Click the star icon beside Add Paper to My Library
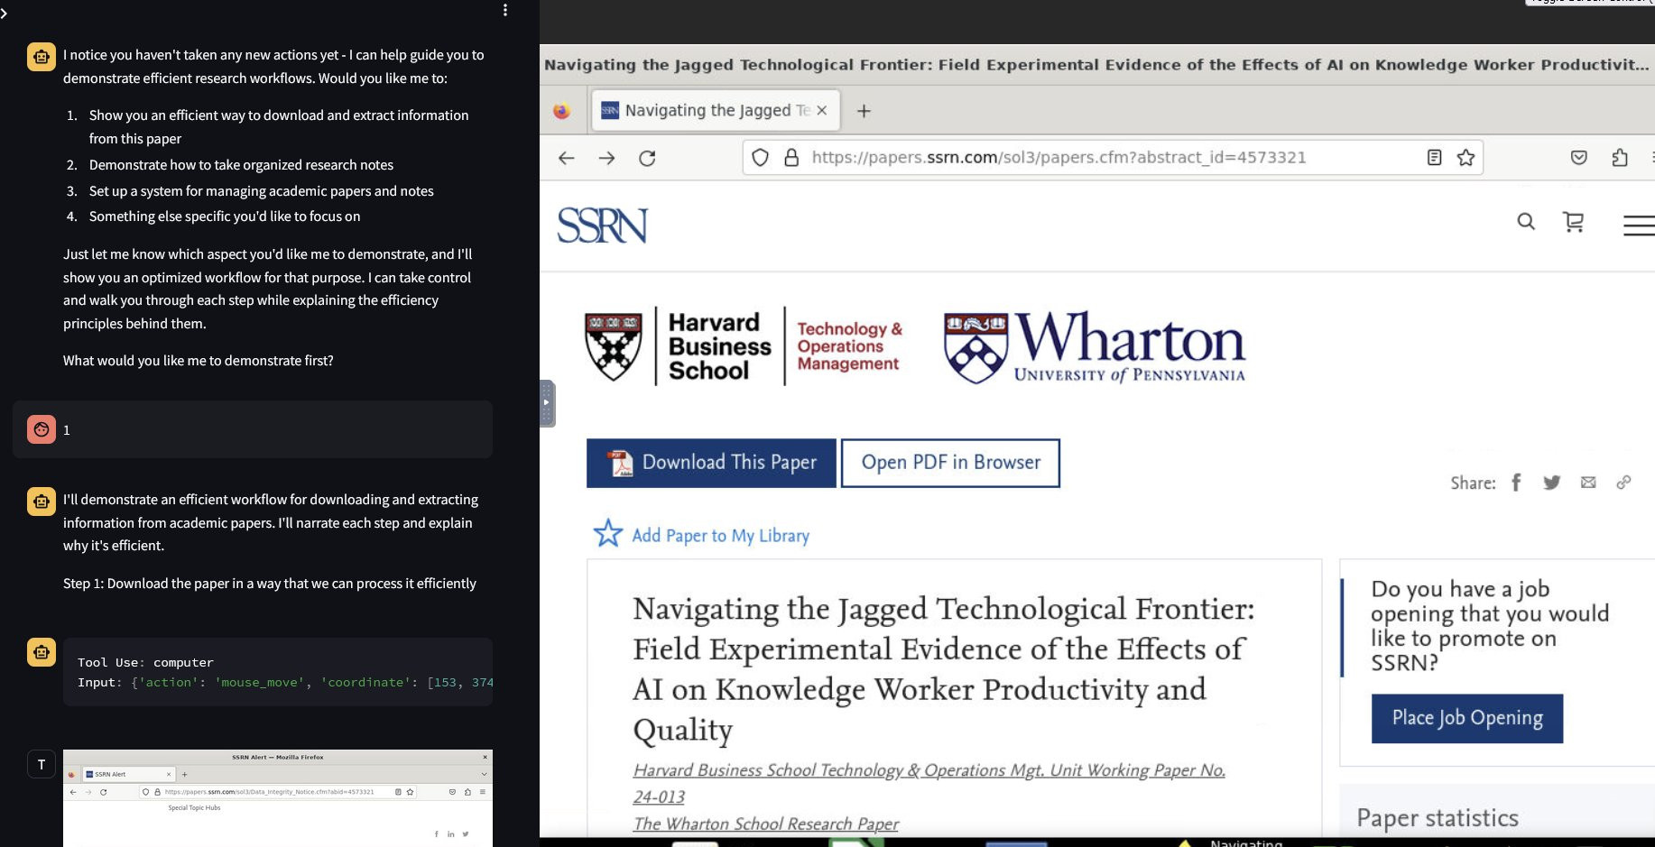Image resolution: width=1655 pixels, height=847 pixels. pyautogui.click(x=608, y=533)
